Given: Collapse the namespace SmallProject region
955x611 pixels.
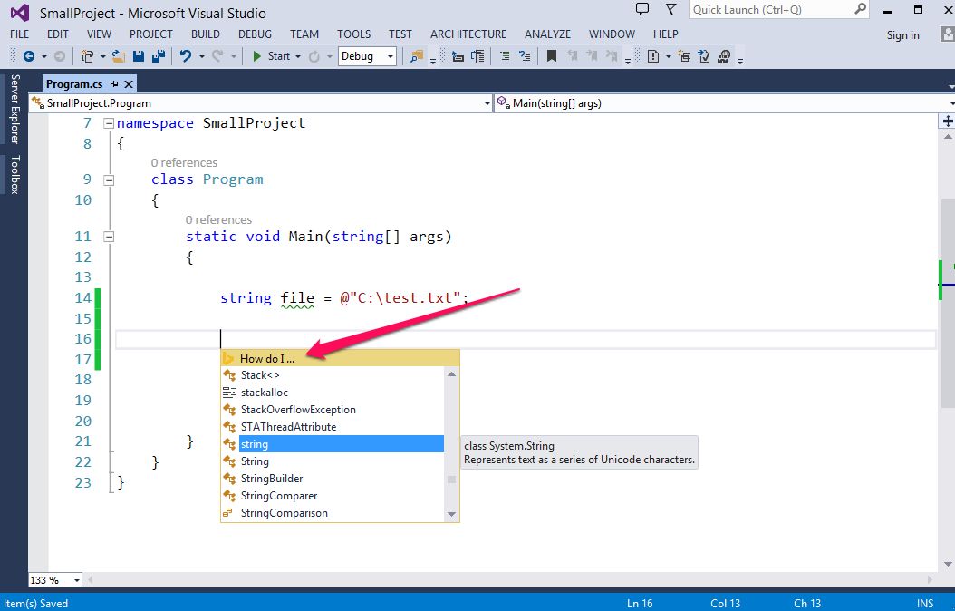Looking at the screenshot, I should [x=109, y=123].
